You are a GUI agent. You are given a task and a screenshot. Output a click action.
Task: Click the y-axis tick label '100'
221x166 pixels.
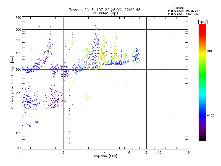(18, 133)
